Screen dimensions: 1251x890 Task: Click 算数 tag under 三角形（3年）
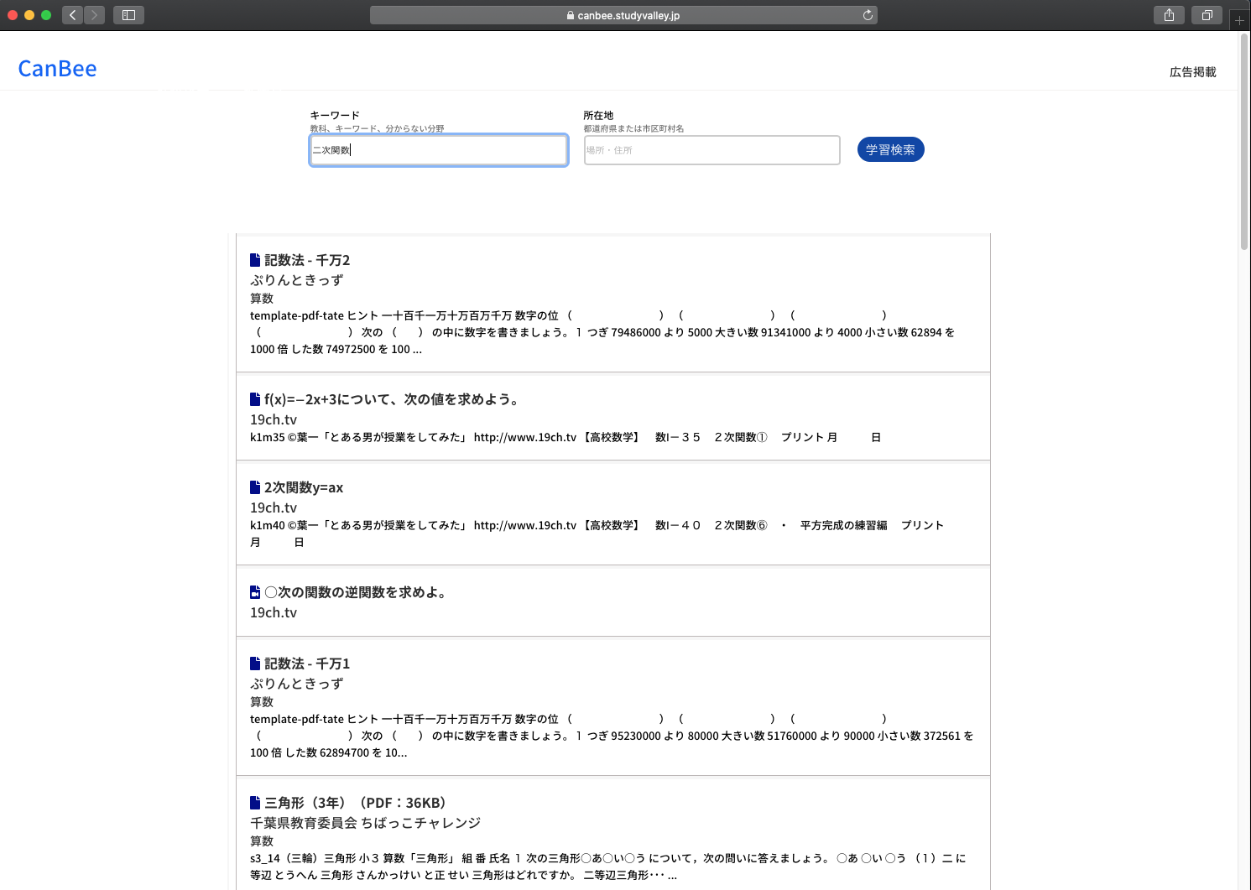[x=262, y=841]
